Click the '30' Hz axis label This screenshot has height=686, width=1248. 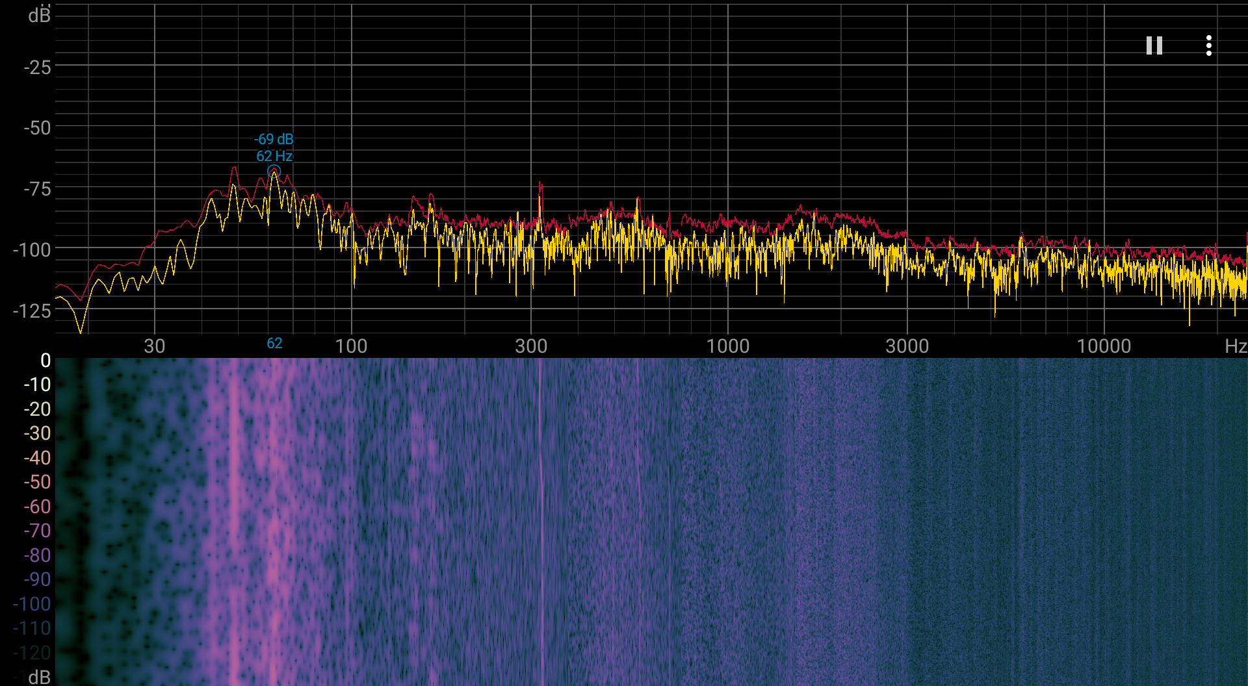(x=154, y=346)
